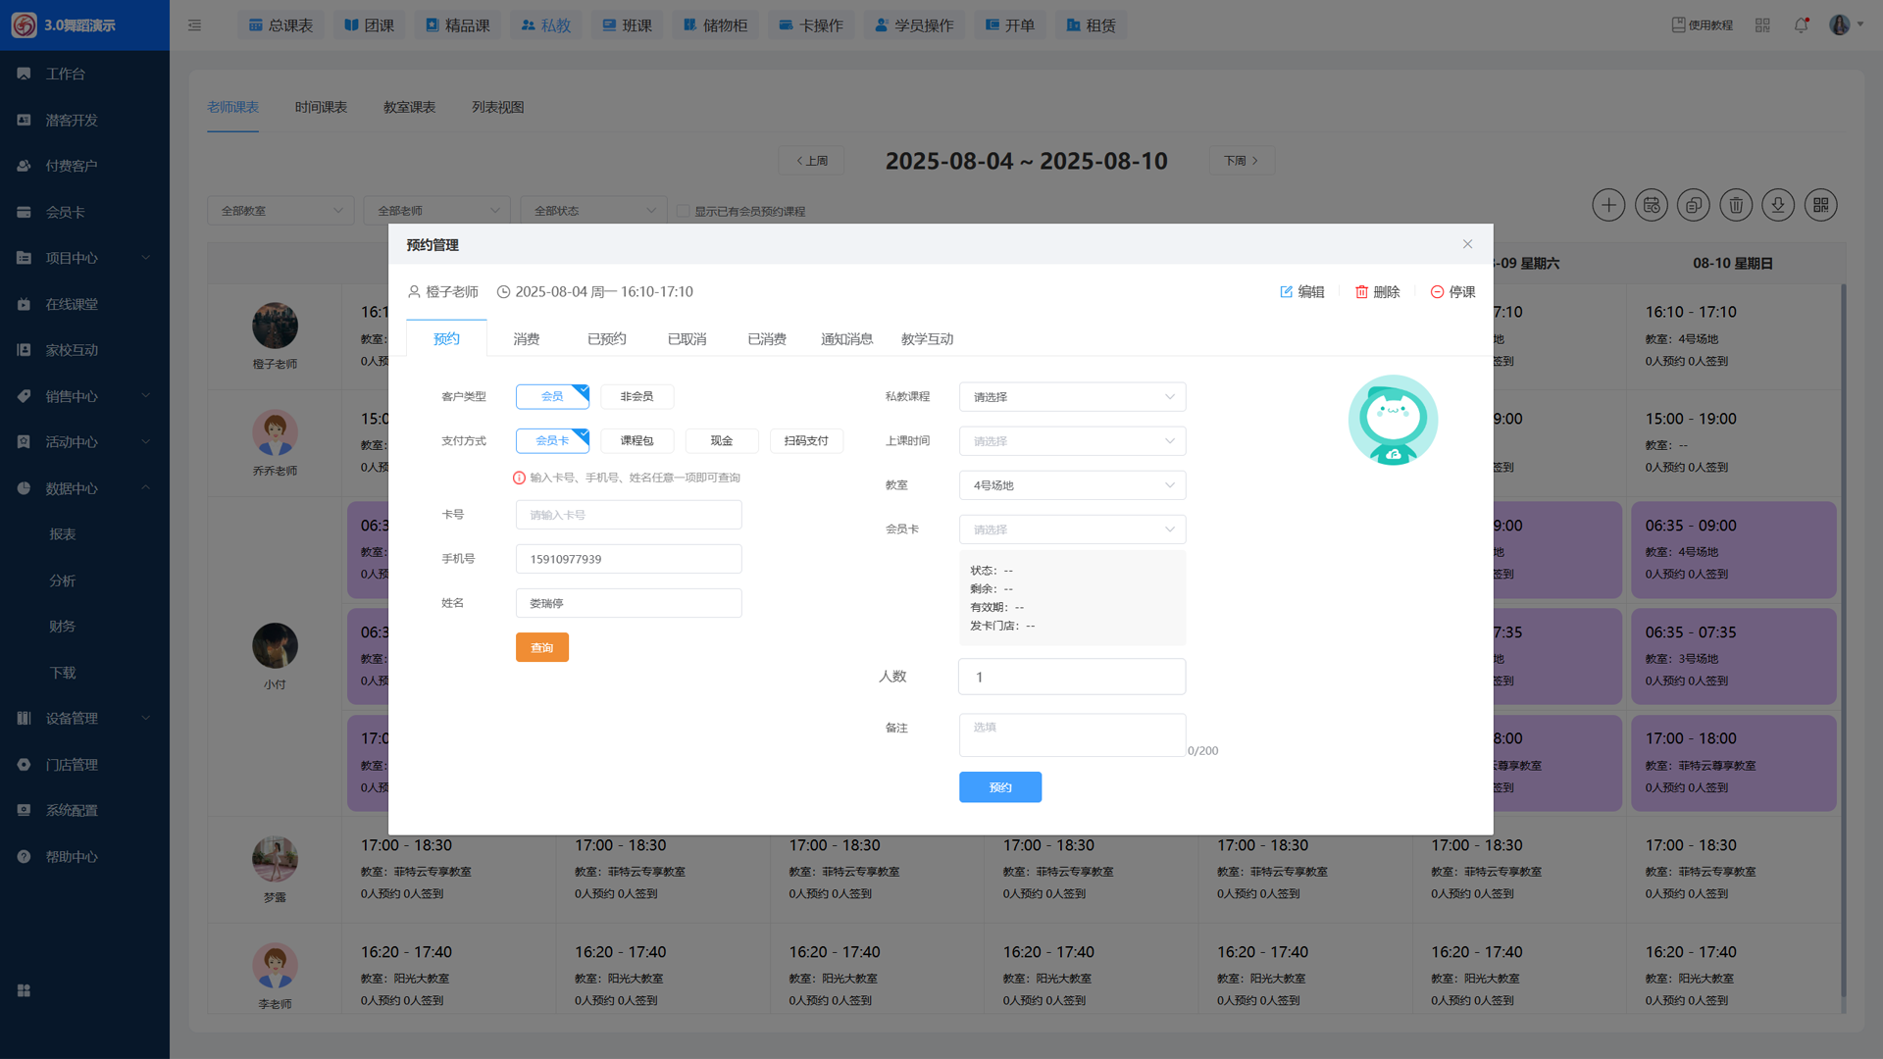Open the 私教课程 dropdown
Image resolution: width=1883 pixels, height=1059 pixels.
tap(1072, 397)
